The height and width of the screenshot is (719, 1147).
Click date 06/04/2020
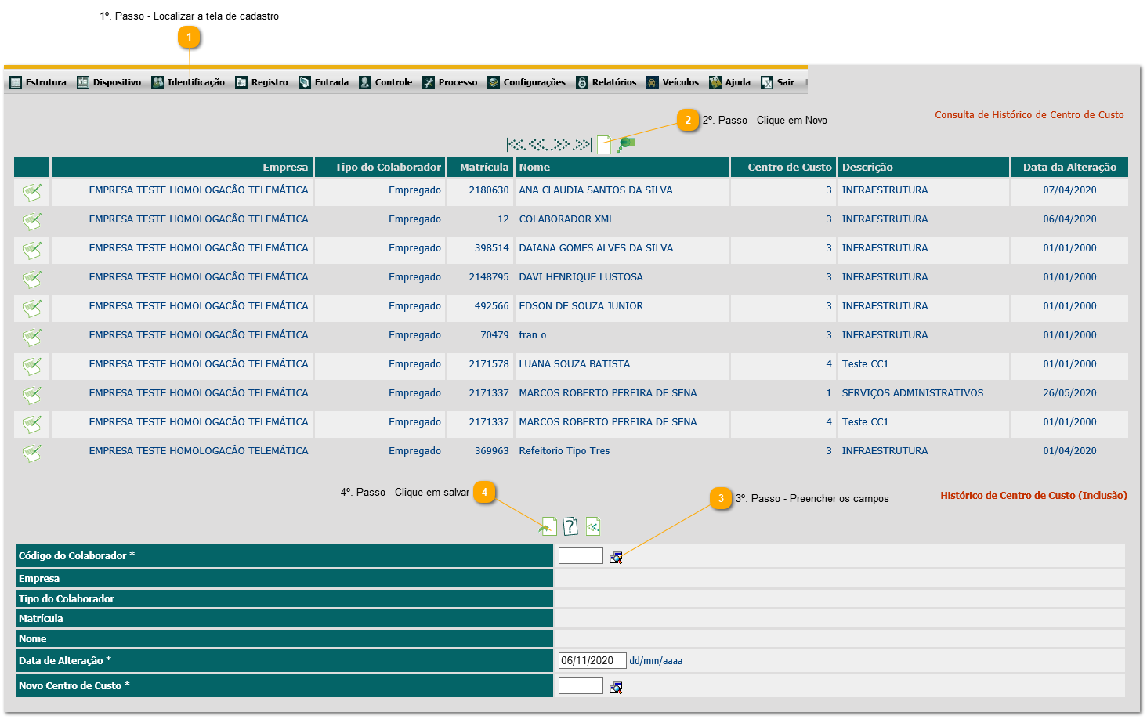click(x=1069, y=219)
